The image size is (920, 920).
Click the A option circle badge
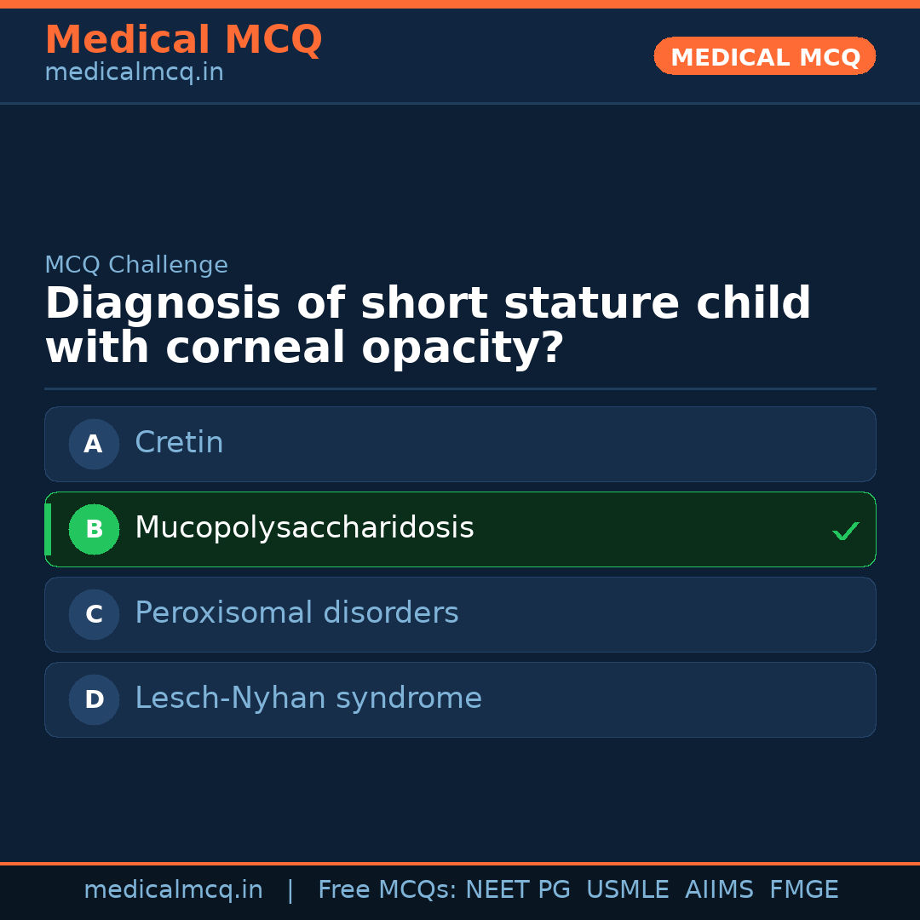pyautogui.click(x=94, y=444)
